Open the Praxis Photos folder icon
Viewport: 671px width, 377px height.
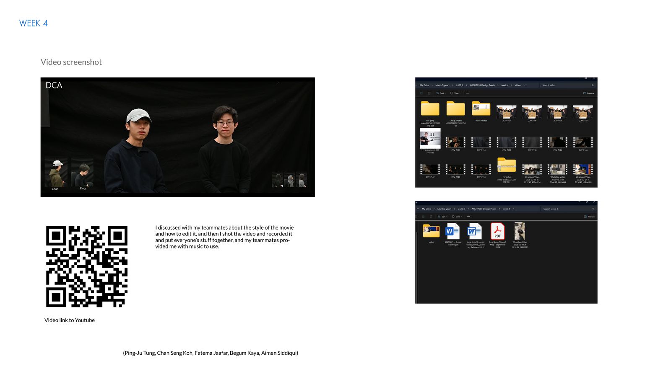click(x=481, y=108)
